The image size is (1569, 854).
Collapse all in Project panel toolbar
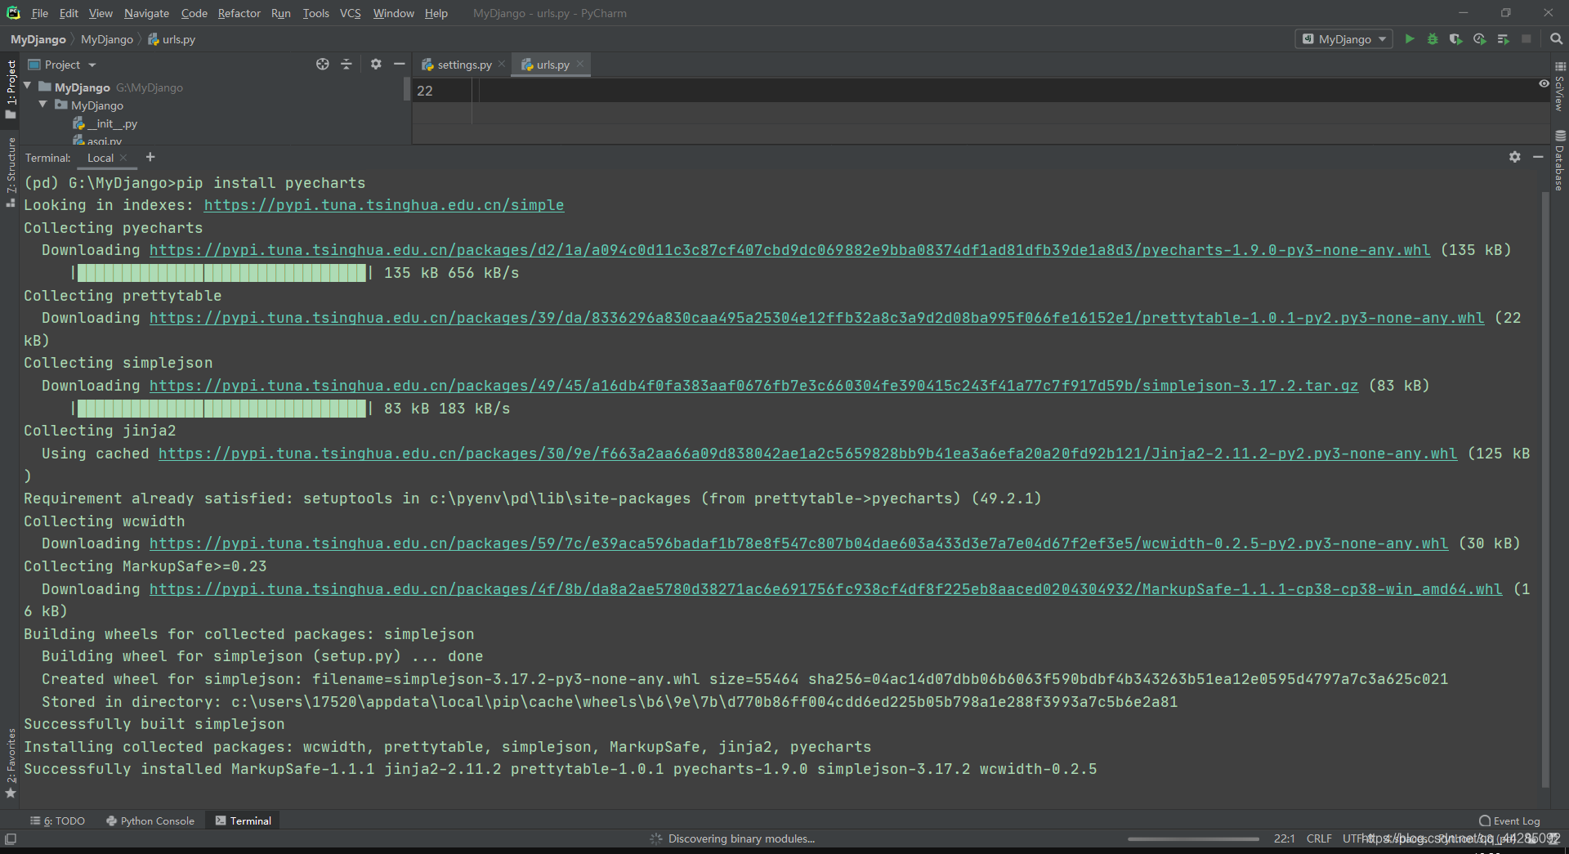click(x=346, y=65)
